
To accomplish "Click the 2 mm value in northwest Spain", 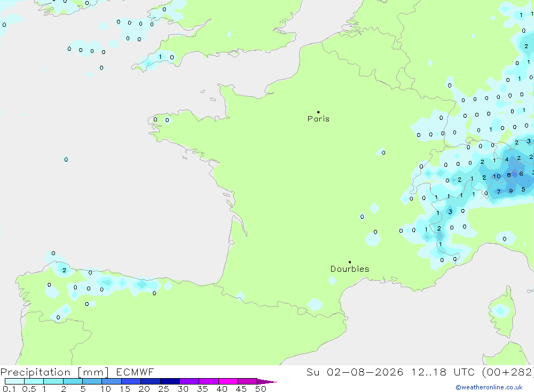I will coord(64,270).
